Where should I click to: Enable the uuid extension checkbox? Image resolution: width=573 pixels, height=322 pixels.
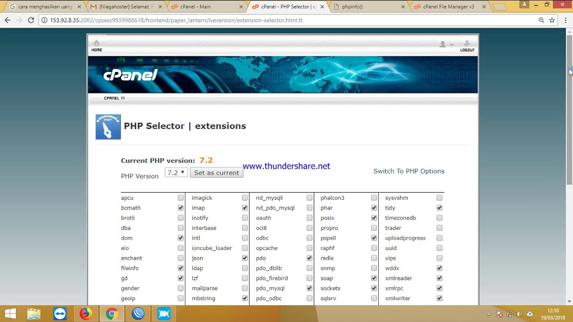440,248
